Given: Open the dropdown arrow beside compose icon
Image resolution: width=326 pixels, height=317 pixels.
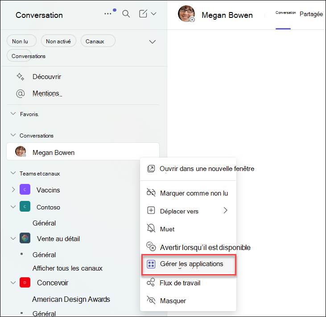Looking at the screenshot, I should point(154,14).
